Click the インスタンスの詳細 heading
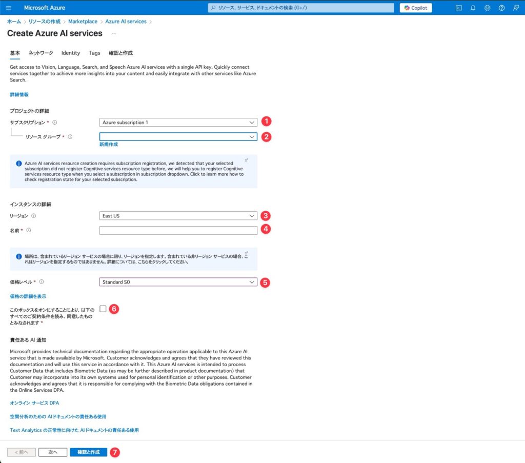 click(30, 204)
